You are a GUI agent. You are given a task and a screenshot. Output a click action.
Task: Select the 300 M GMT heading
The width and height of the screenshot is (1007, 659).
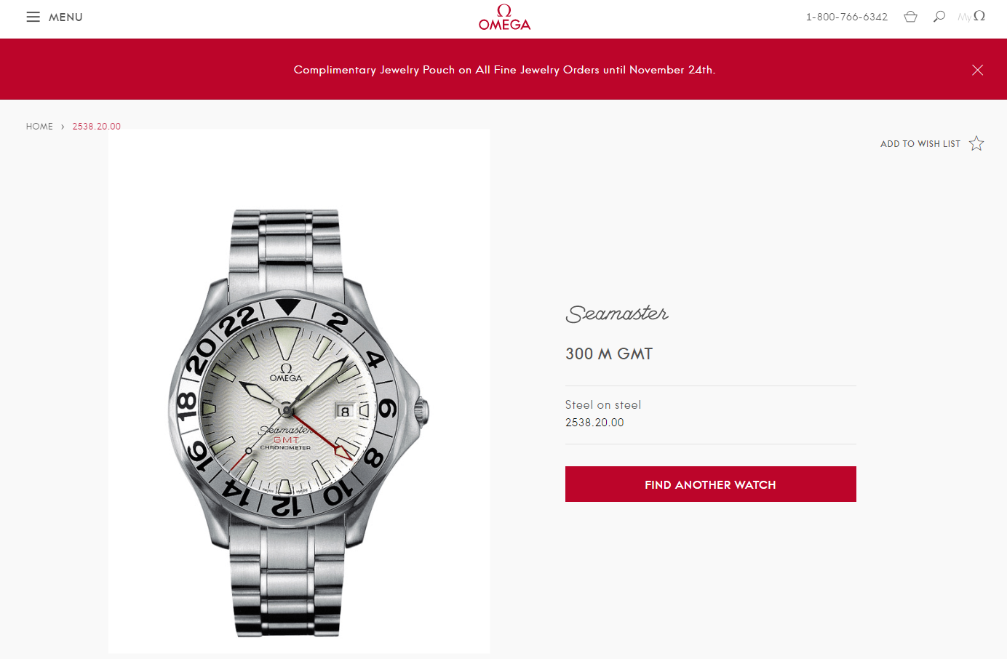609,354
